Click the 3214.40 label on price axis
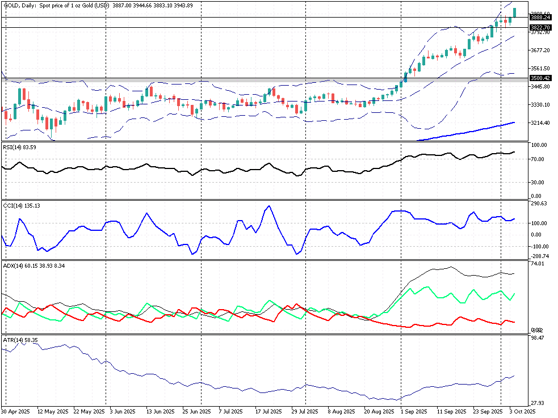Screen dimensions: 558x418 (540, 123)
